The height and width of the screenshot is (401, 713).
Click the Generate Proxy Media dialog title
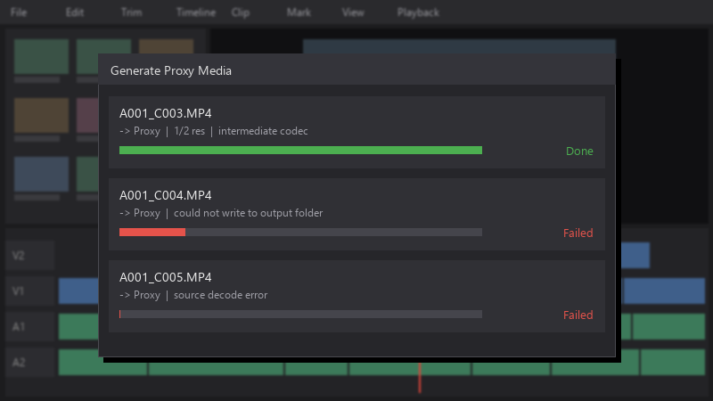point(171,70)
